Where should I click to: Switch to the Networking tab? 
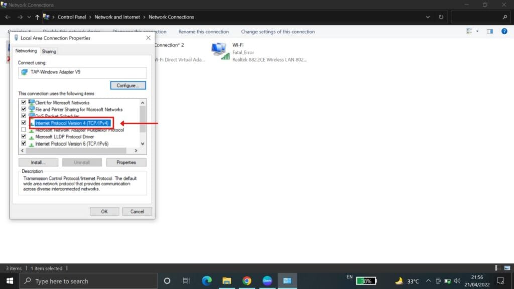pos(26,51)
